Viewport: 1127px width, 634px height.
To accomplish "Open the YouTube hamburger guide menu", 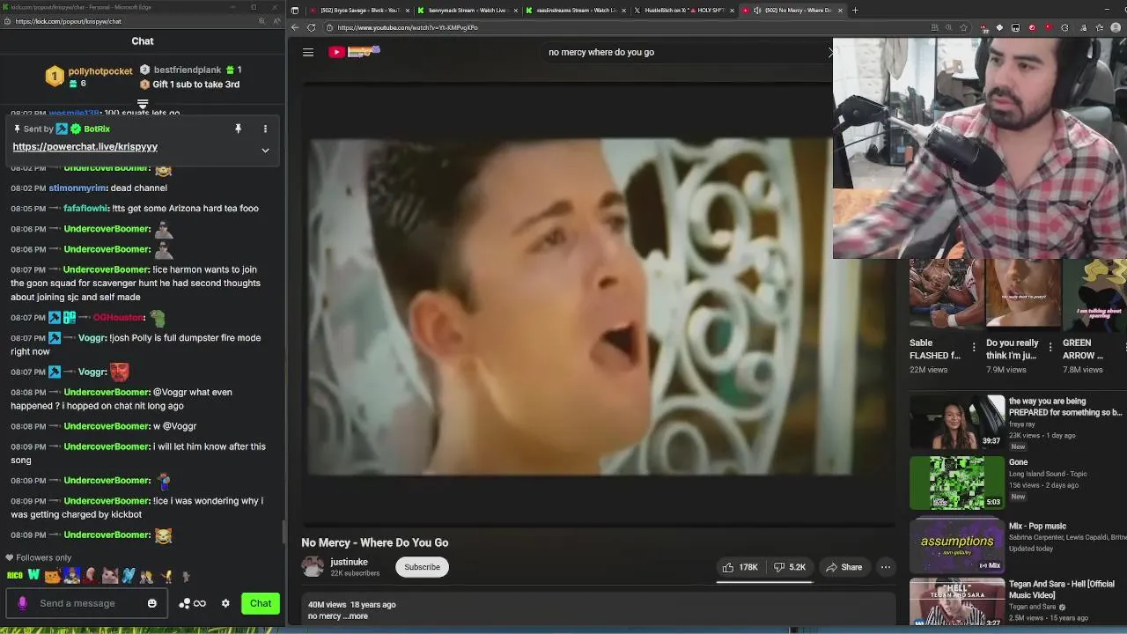I will tap(308, 52).
